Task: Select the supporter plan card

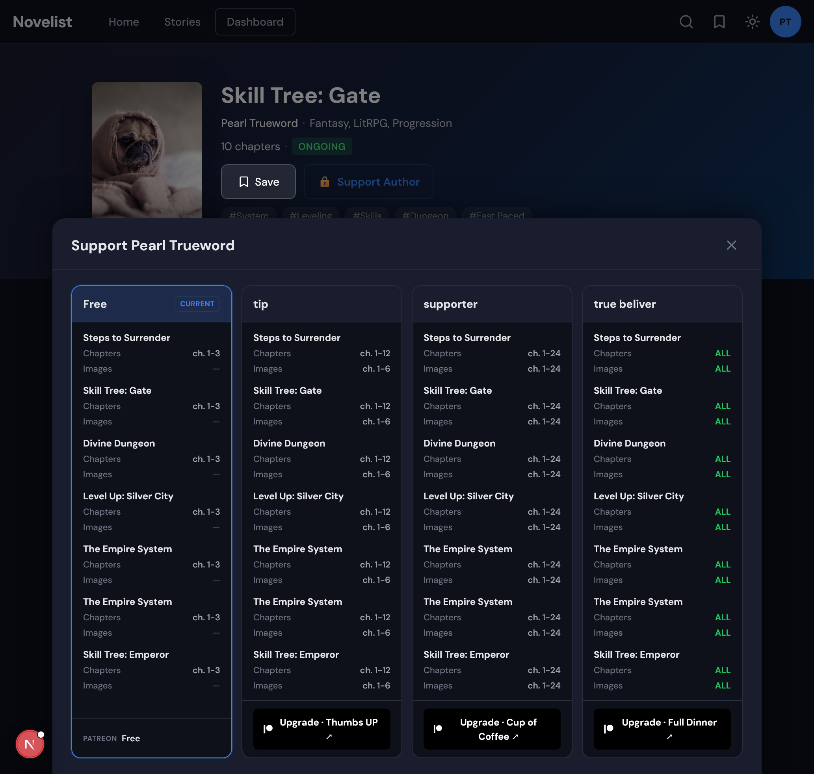Action: (492, 304)
